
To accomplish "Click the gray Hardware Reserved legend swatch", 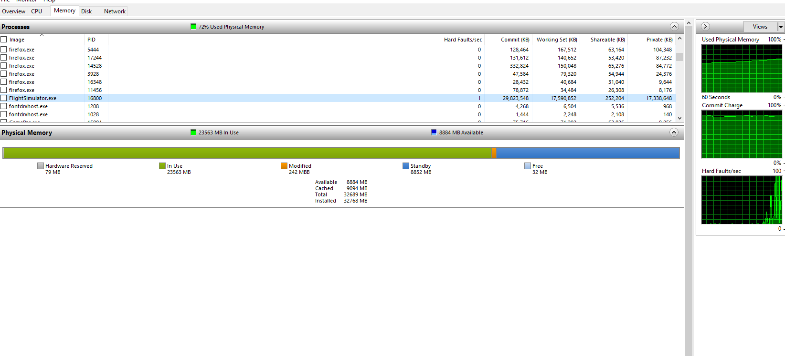I will 41,166.
